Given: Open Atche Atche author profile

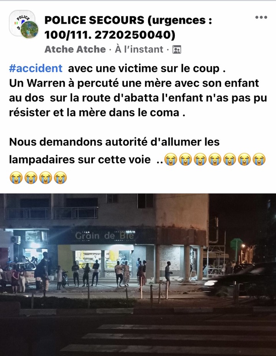Looking at the screenshot, I should tap(75, 49).
